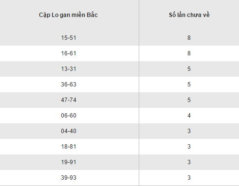Select the 19-91 pair cell
Image resolution: width=239 pixels, height=186 pixels.
coord(69,162)
